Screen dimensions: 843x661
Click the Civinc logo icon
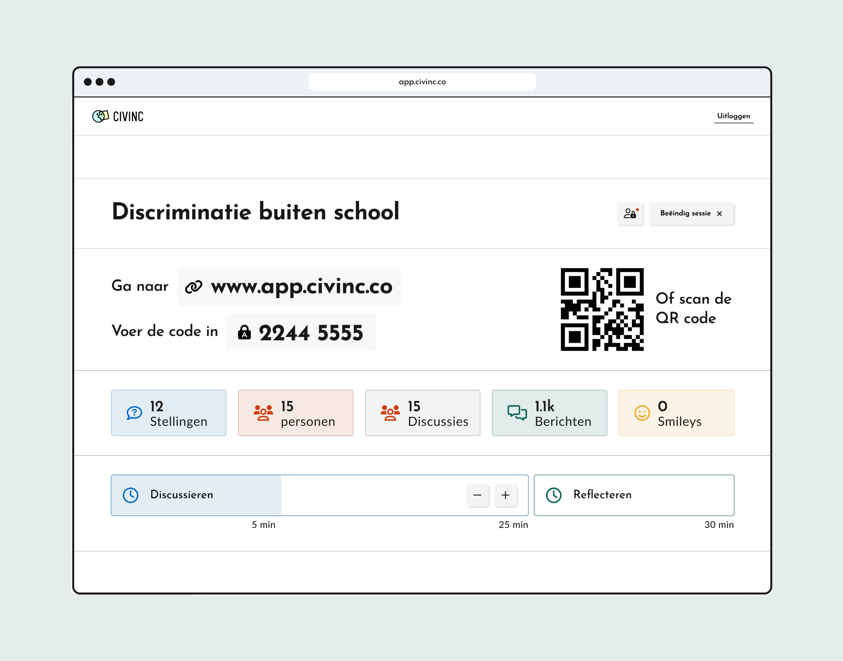pos(100,116)
